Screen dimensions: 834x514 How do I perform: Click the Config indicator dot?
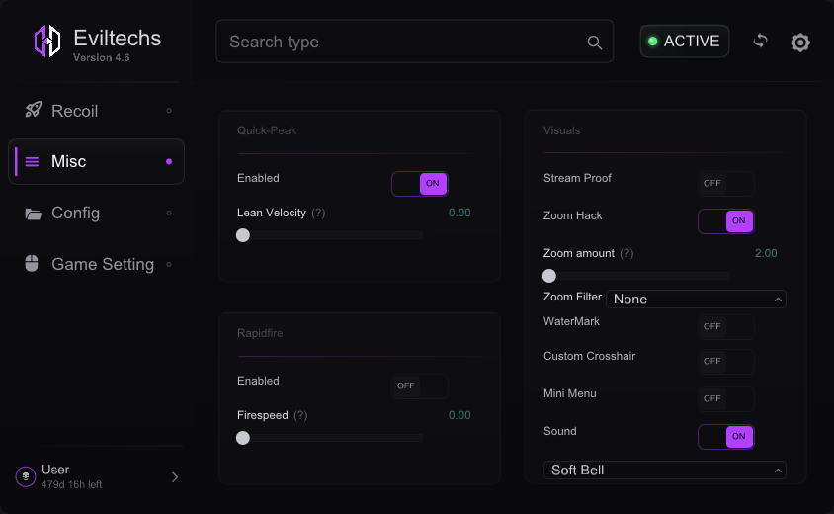point(169,213)
